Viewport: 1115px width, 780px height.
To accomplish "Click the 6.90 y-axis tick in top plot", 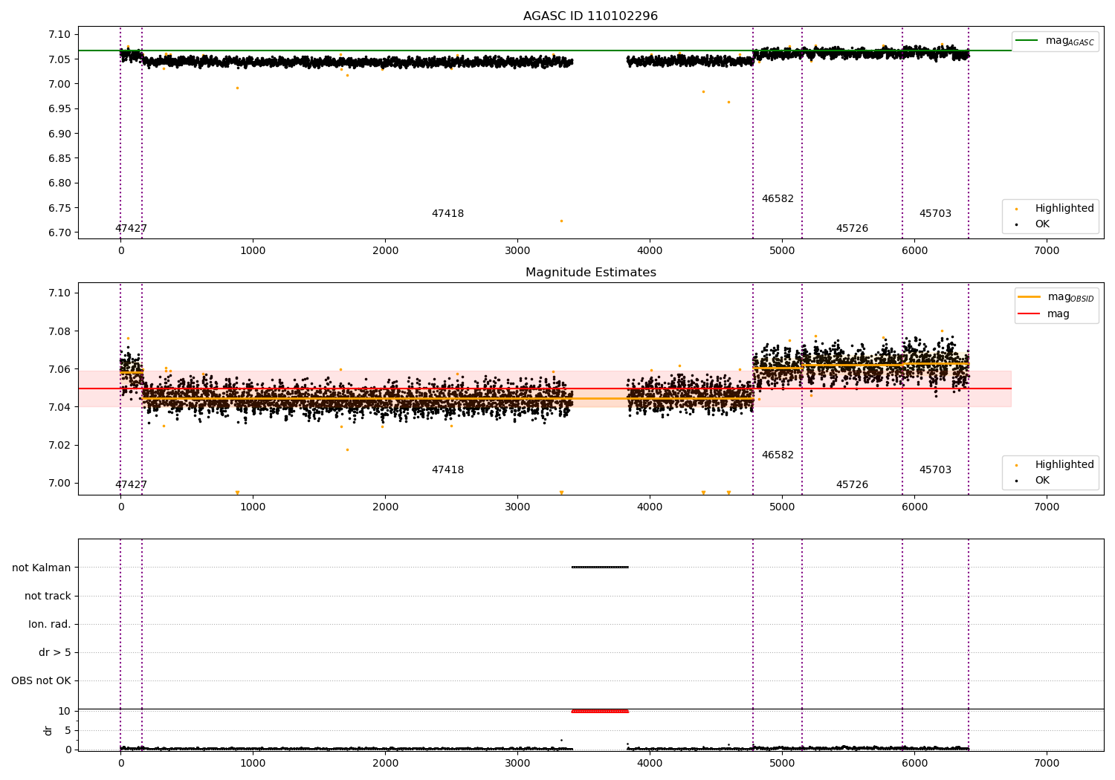I will [60, 134].
